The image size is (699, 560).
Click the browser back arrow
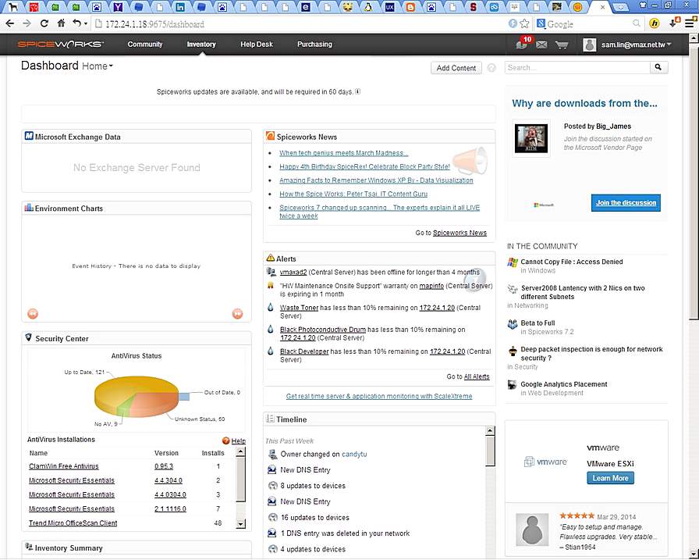[x=10, y=23]
